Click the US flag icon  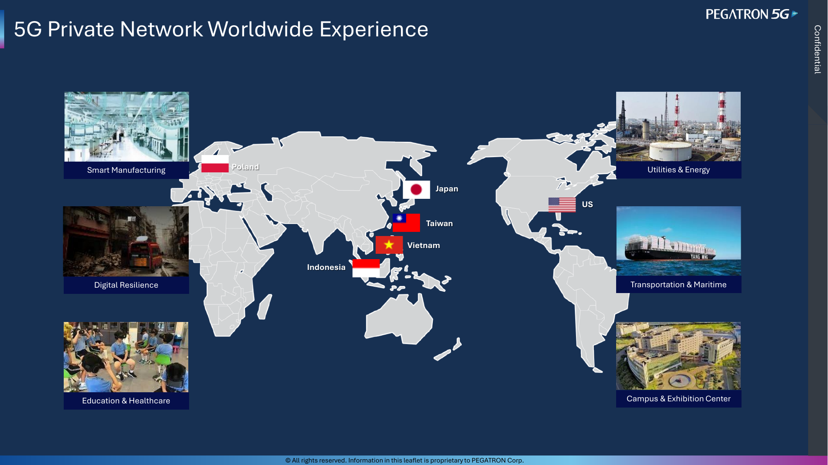[562, 205]
